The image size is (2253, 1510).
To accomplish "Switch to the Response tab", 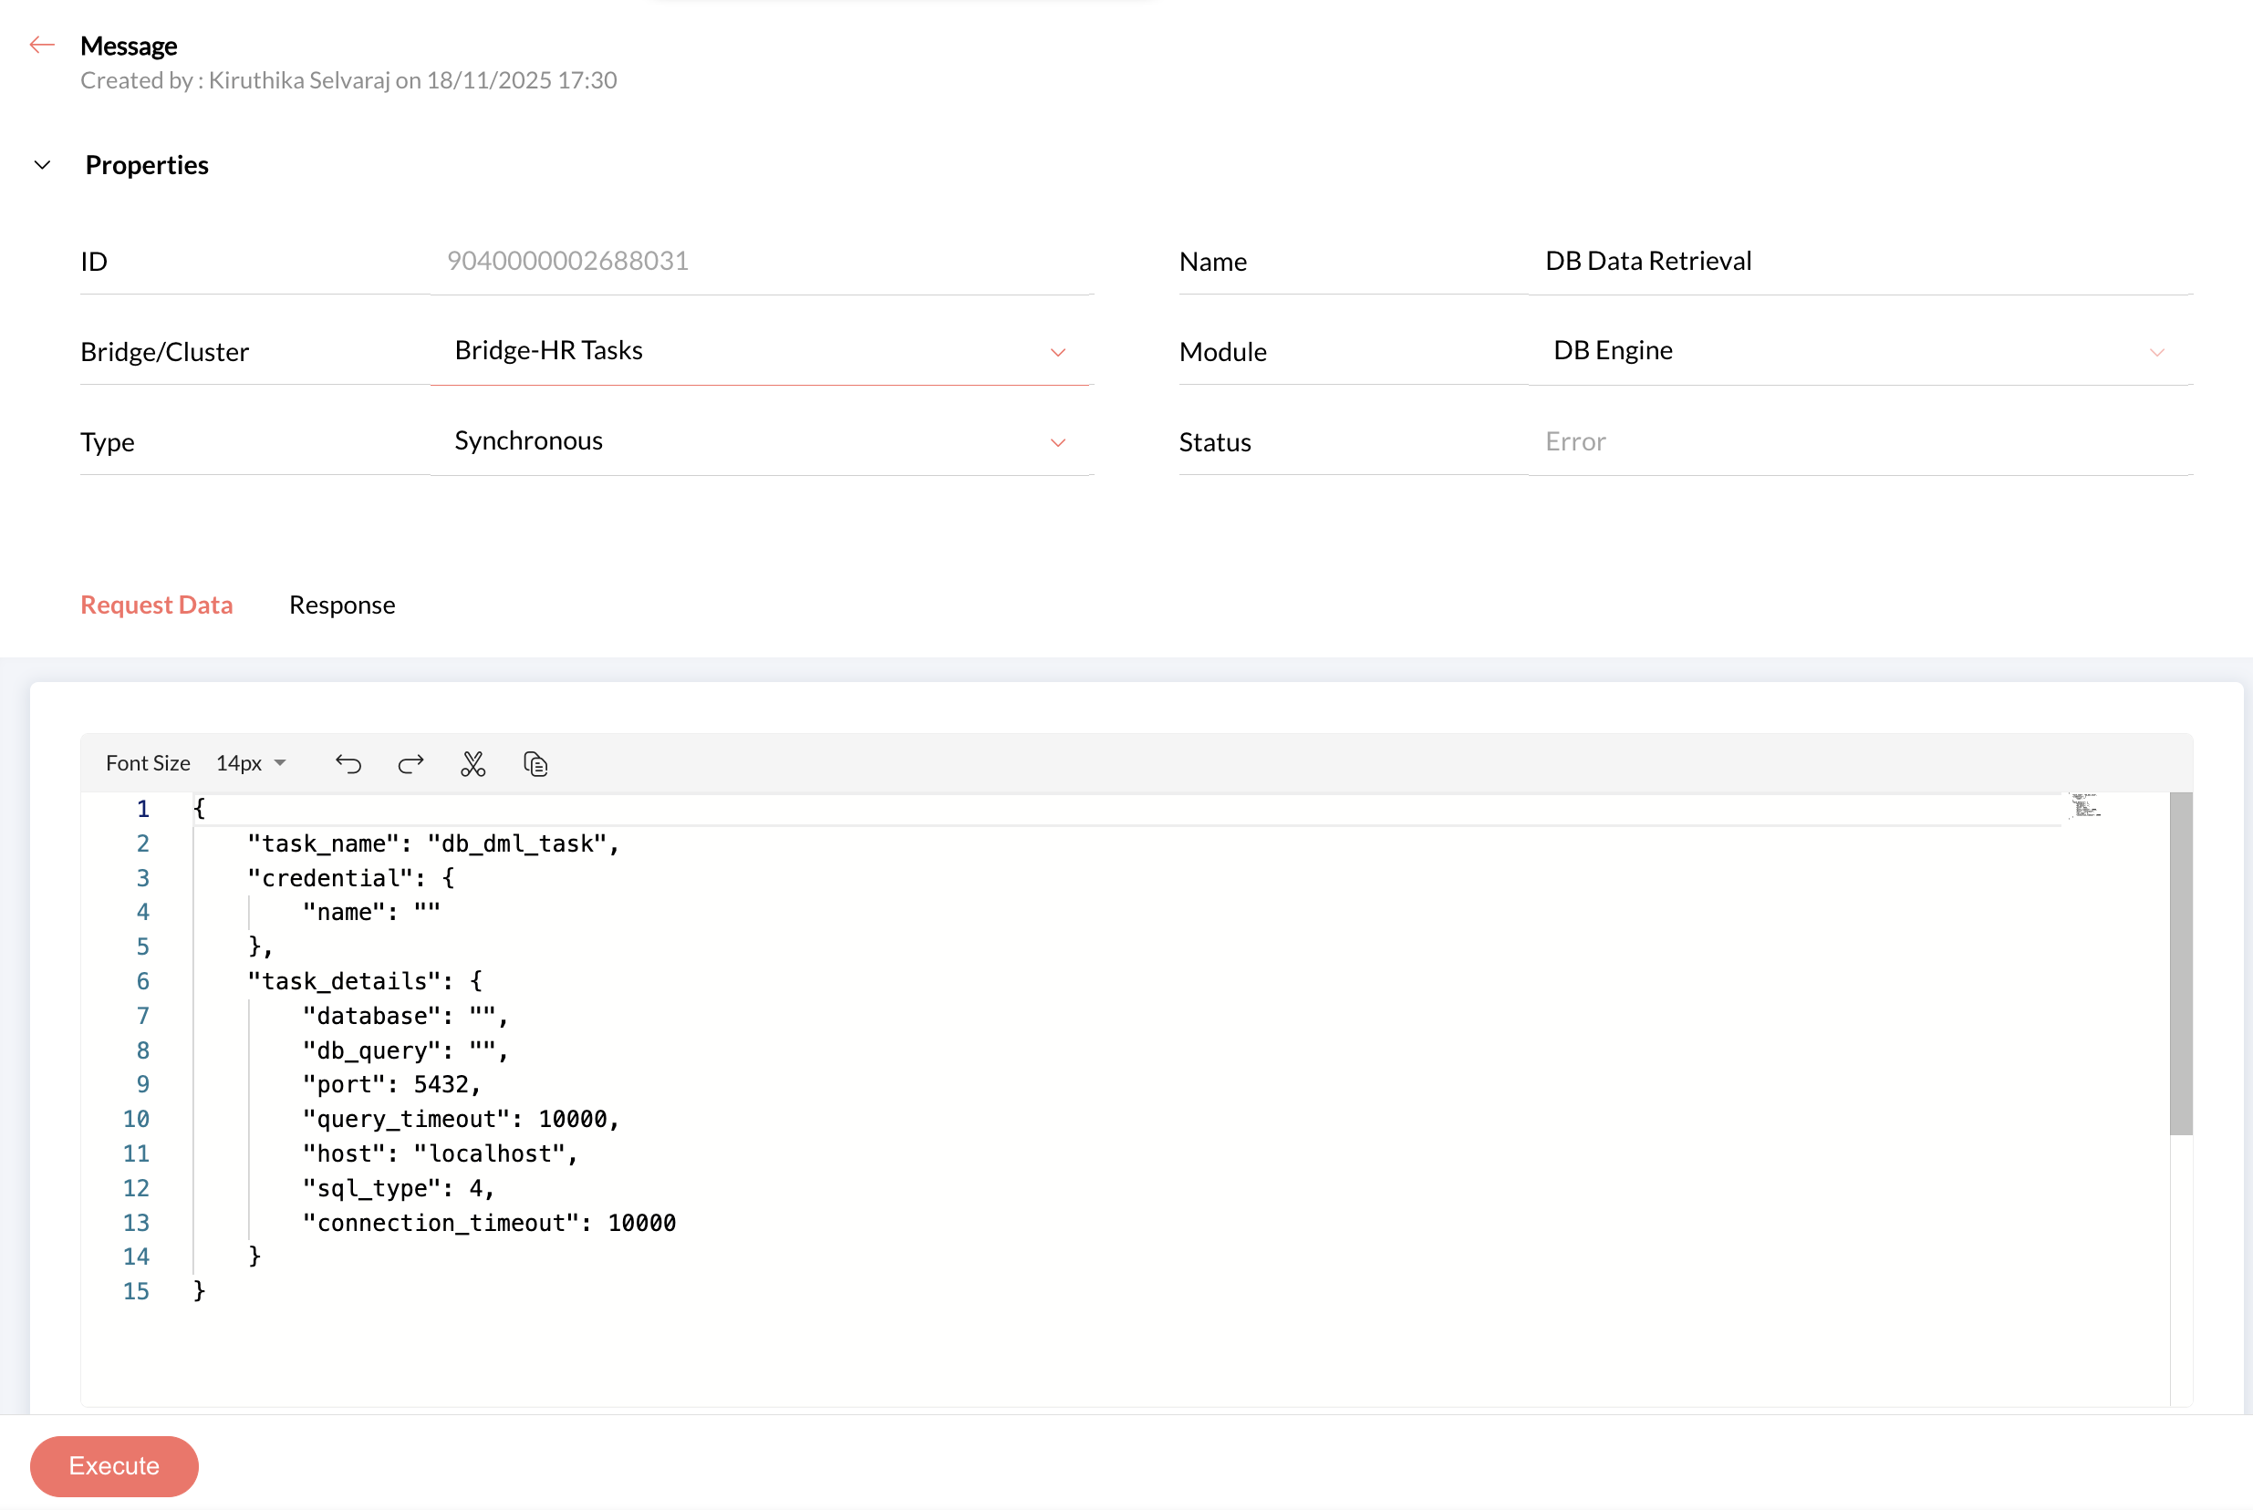I will (342, 605).
